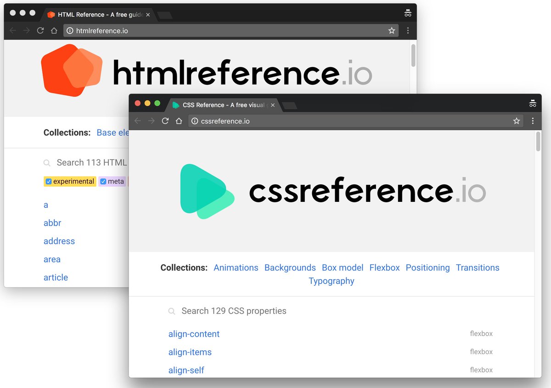The height and width of the screenshot is (388, 551).
Task: Go forward in the HTML Reference window
Action: pos(27,31)
